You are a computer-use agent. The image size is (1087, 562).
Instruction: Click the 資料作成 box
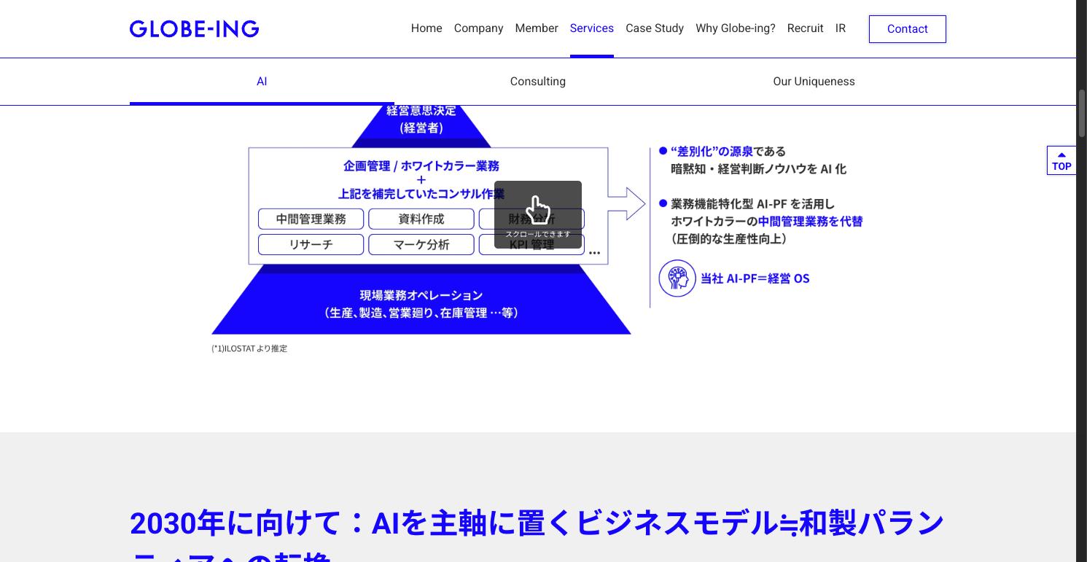click(421, 219)
